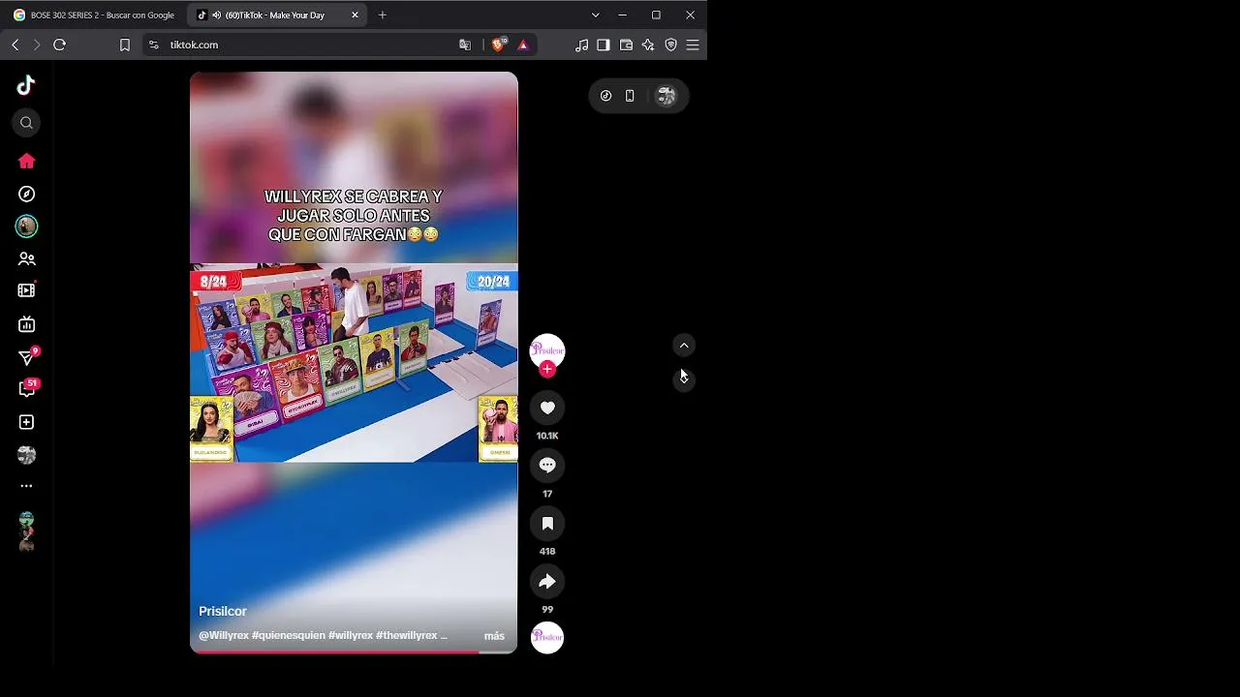Click the TikTok logo in sidebar
Screen dimensions: 1240x697
(x=26, y=85)
